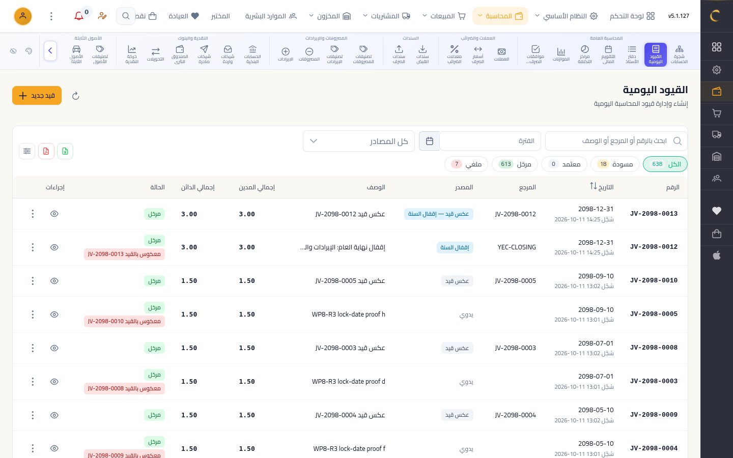Open tax rates (معدلات الضرائب) ribbon icon

[x=454, y=54]
